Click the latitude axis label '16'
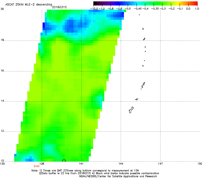 (2, 71)
